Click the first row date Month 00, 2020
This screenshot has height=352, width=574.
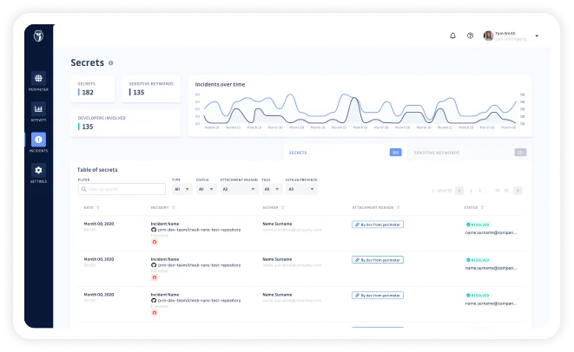click(99, 224)
